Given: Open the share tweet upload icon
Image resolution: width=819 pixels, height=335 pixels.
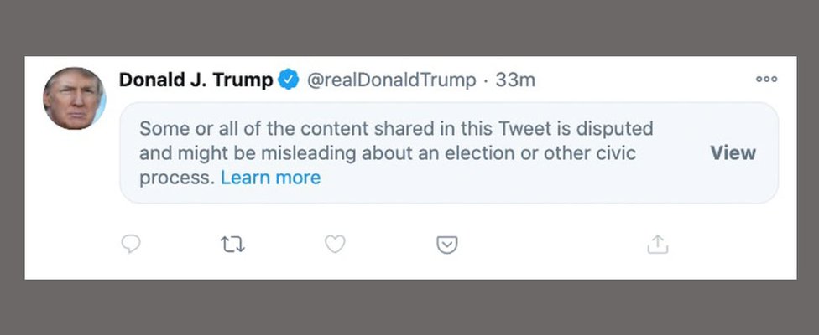Looking at the screenshot, I should click(657, 244).
